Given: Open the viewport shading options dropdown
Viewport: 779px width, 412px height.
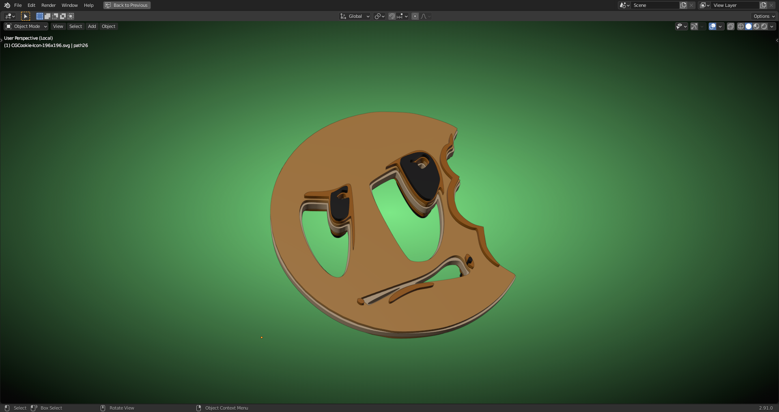Looking at the screenshot, I should 772,26.
